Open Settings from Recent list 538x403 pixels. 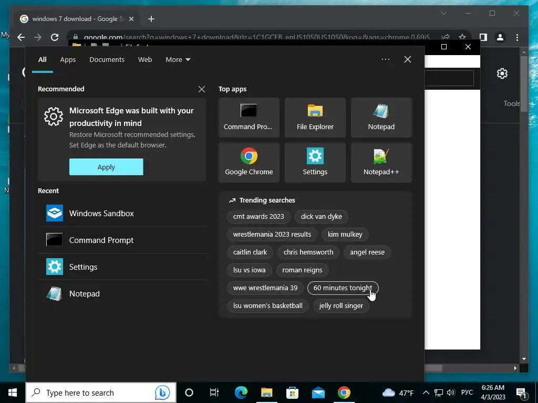[x=122, y=267]
